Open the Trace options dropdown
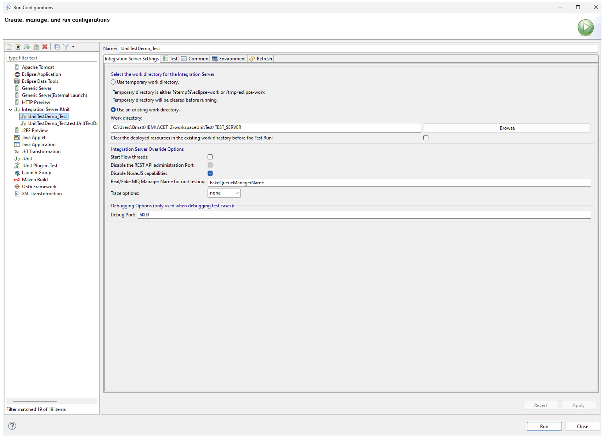Viewport: 605px width, 438px height. (x=224, y=193)
